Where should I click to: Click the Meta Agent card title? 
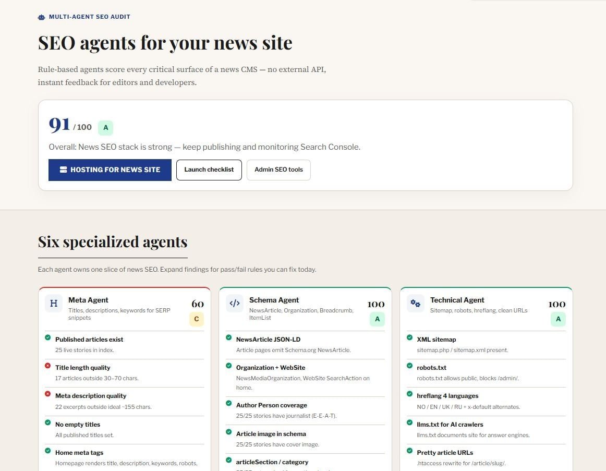(x=88, y=300)
